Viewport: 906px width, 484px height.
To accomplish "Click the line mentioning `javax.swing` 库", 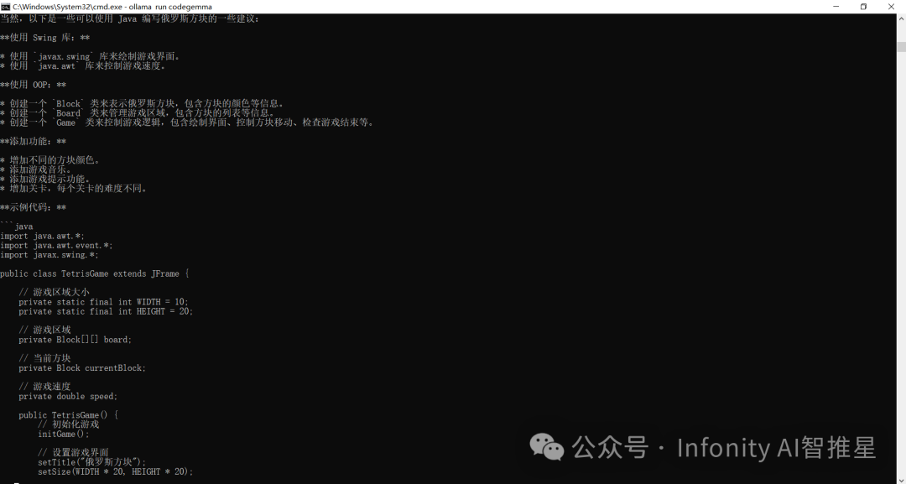I will pos(90,56).
